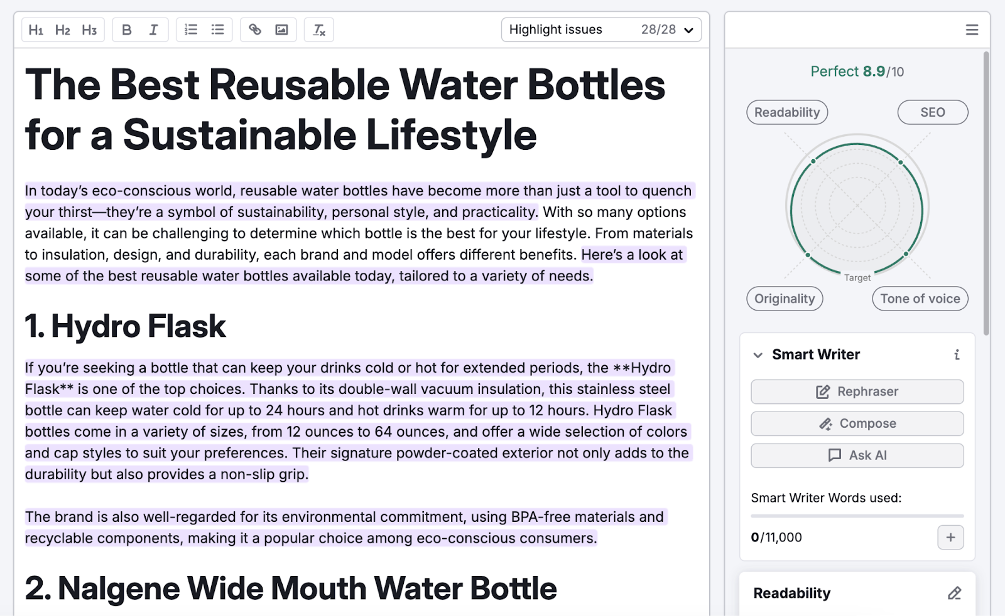This screenshot has height=616, width=1005.
Task: View Smart Writer info tooltip icon
Action: 957,354
